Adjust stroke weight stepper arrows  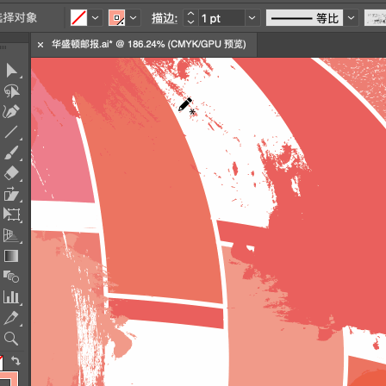point(190,18)
